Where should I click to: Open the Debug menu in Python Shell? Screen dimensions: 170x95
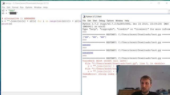(x=102, y=21)
